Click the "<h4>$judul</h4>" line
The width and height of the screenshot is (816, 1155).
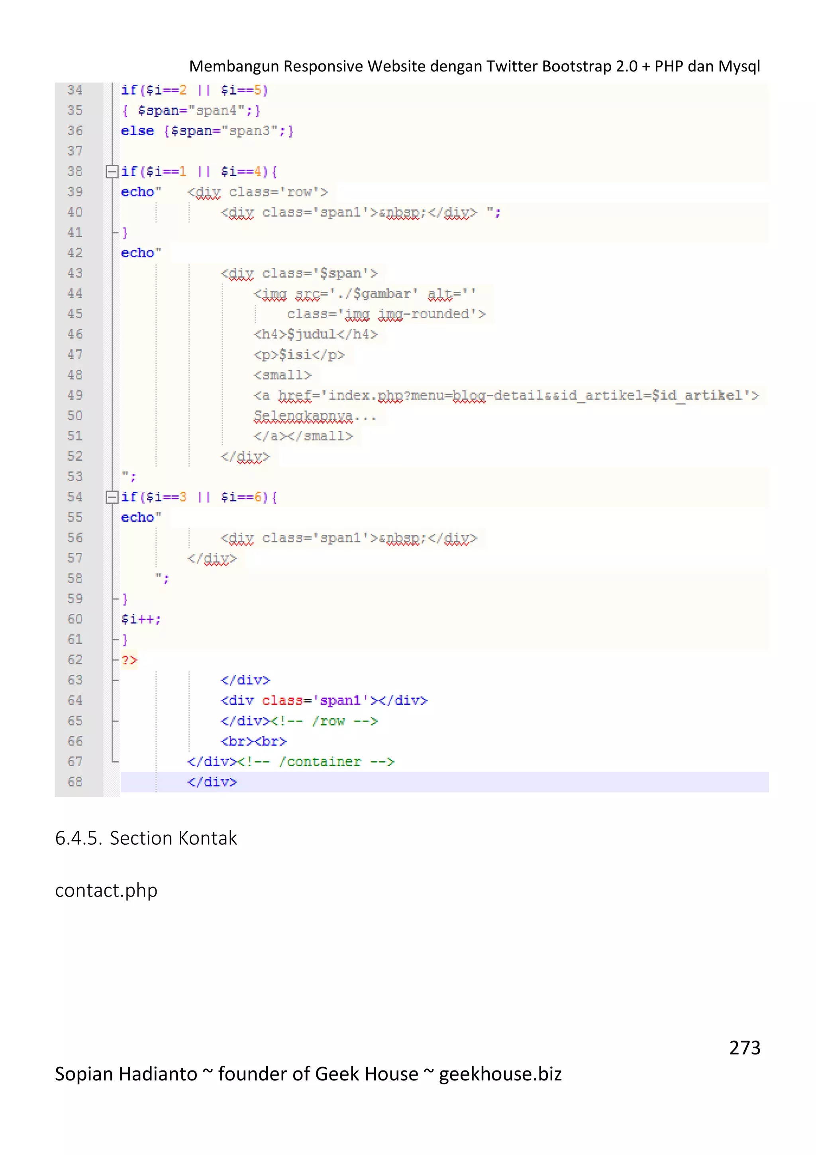click(316, 334)
